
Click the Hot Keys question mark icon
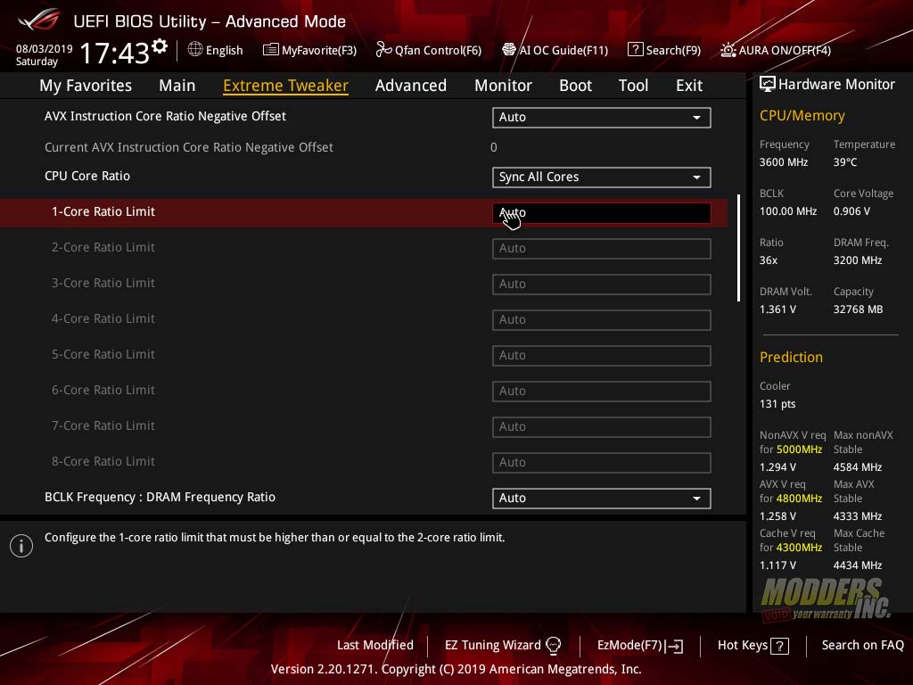point(779,646)
